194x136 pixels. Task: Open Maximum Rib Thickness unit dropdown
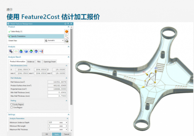pyautogui.click(x=67, y=130)
